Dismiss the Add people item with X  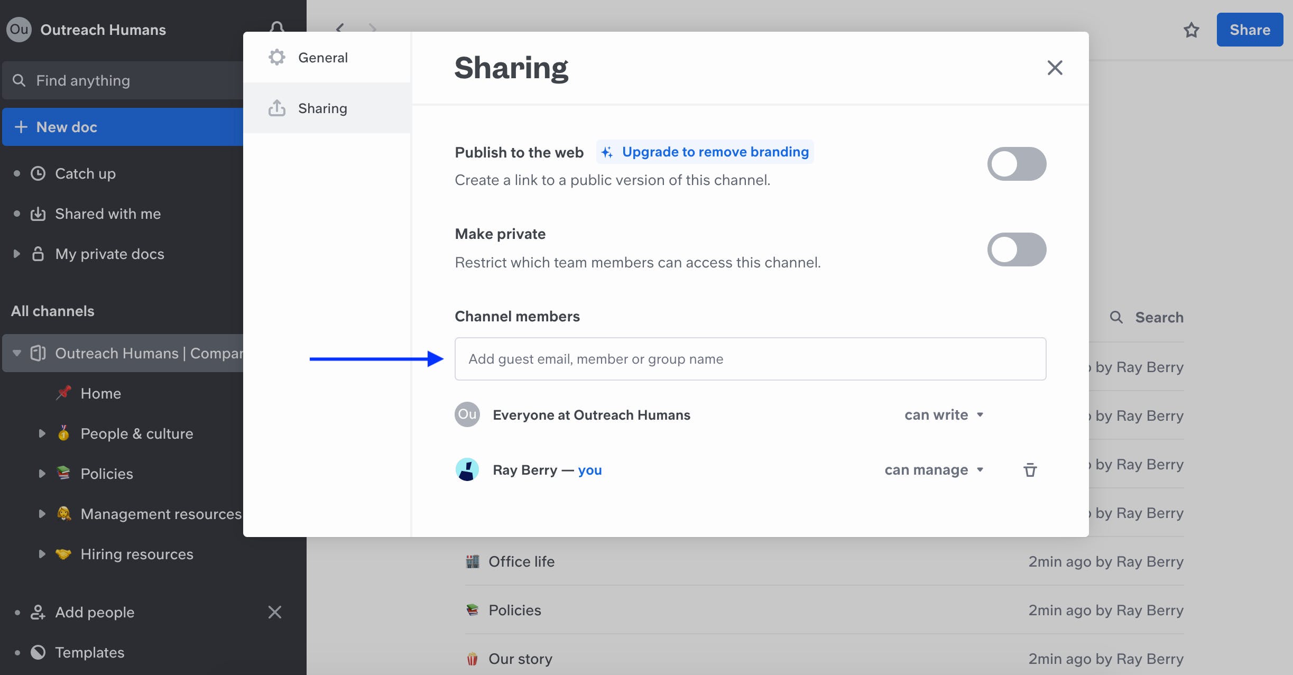tap(275, 612)
